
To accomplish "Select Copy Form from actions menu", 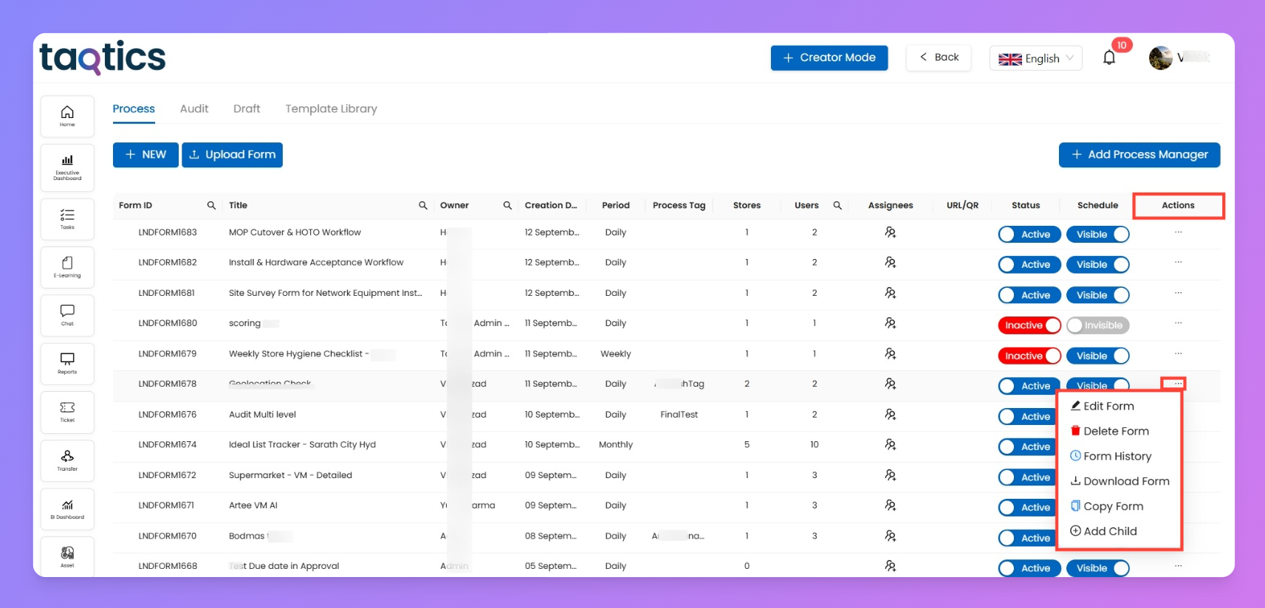I will pyautogui.click(x=1112, y=506).
